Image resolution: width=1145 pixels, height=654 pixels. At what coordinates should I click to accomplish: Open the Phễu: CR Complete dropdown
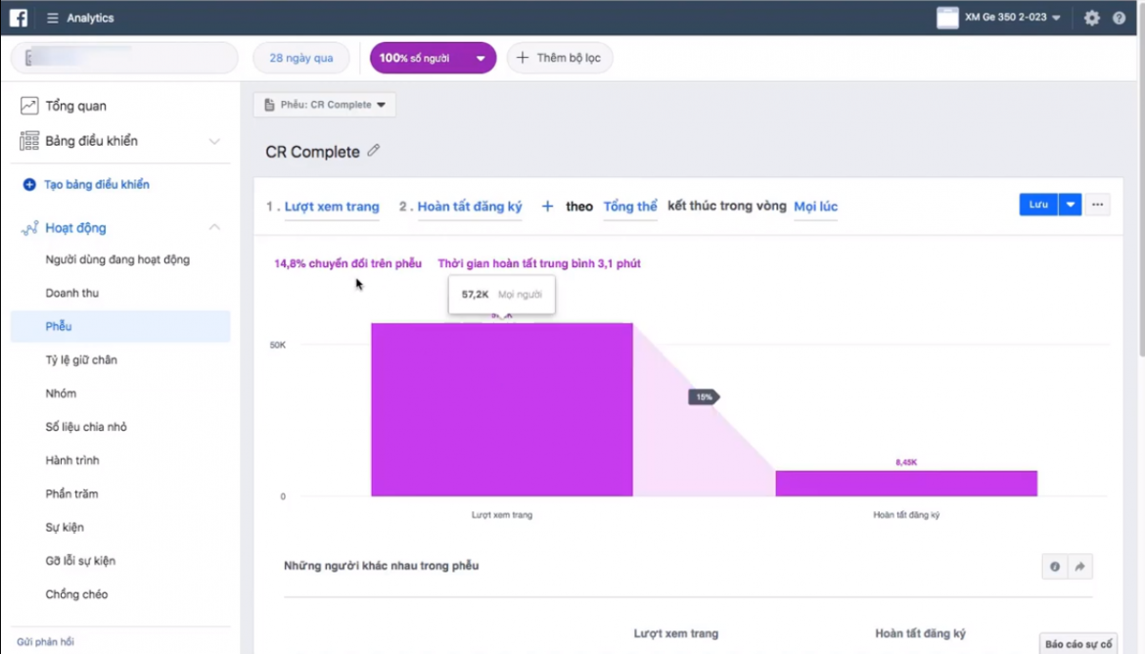pos(325,105)
